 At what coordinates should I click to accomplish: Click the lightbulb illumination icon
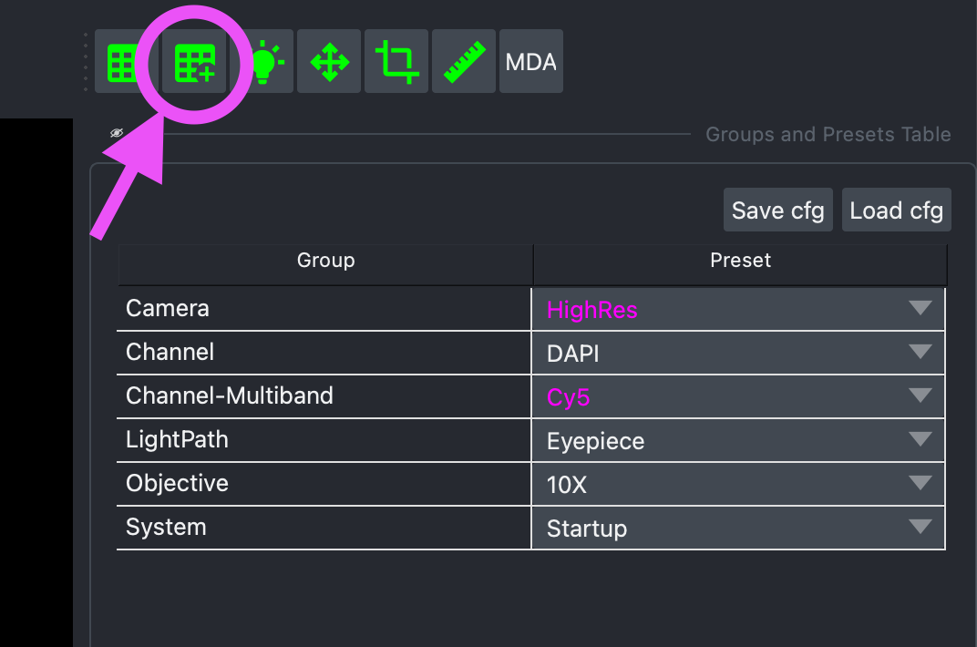coord(262,62)
